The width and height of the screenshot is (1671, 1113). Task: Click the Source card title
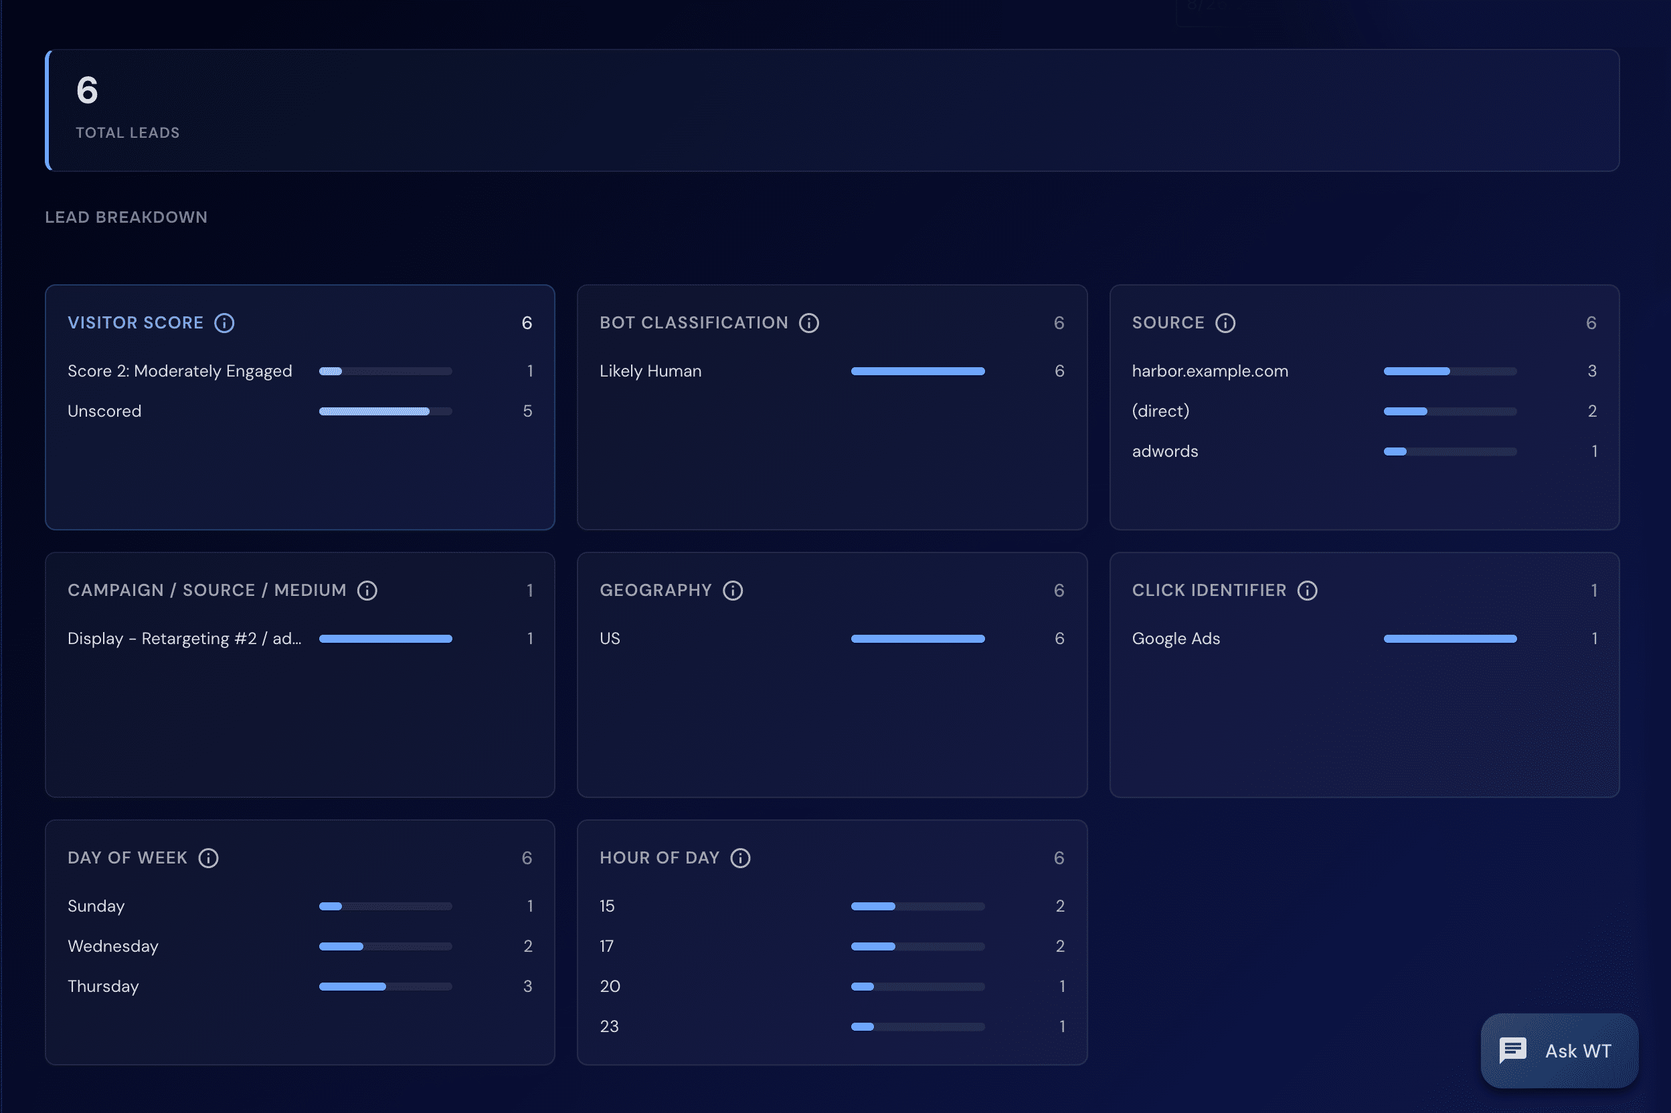(1168, 323)
